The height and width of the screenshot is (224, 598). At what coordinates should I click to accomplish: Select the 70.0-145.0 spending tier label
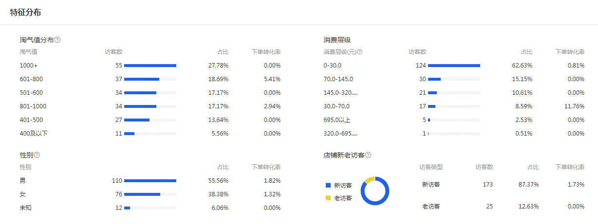338,79
